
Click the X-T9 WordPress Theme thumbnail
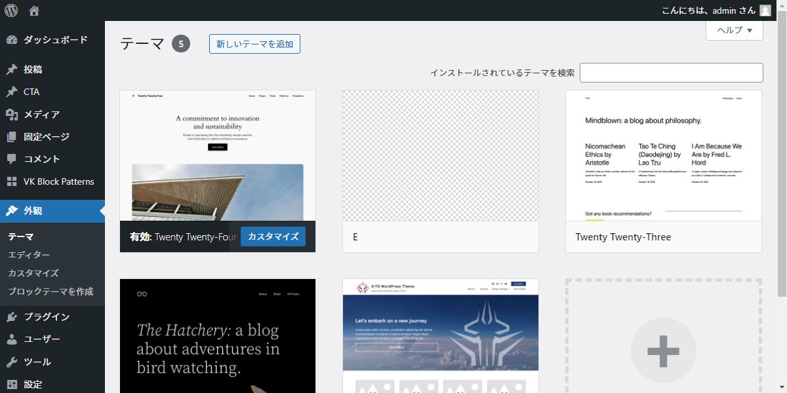441,336
